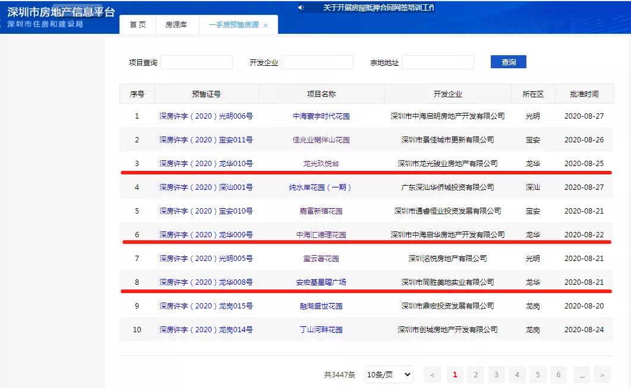Open the 龙光玖悦台 project link
Image resolution: width=631 pixels, height=388 pixels.
pos(321,163)
